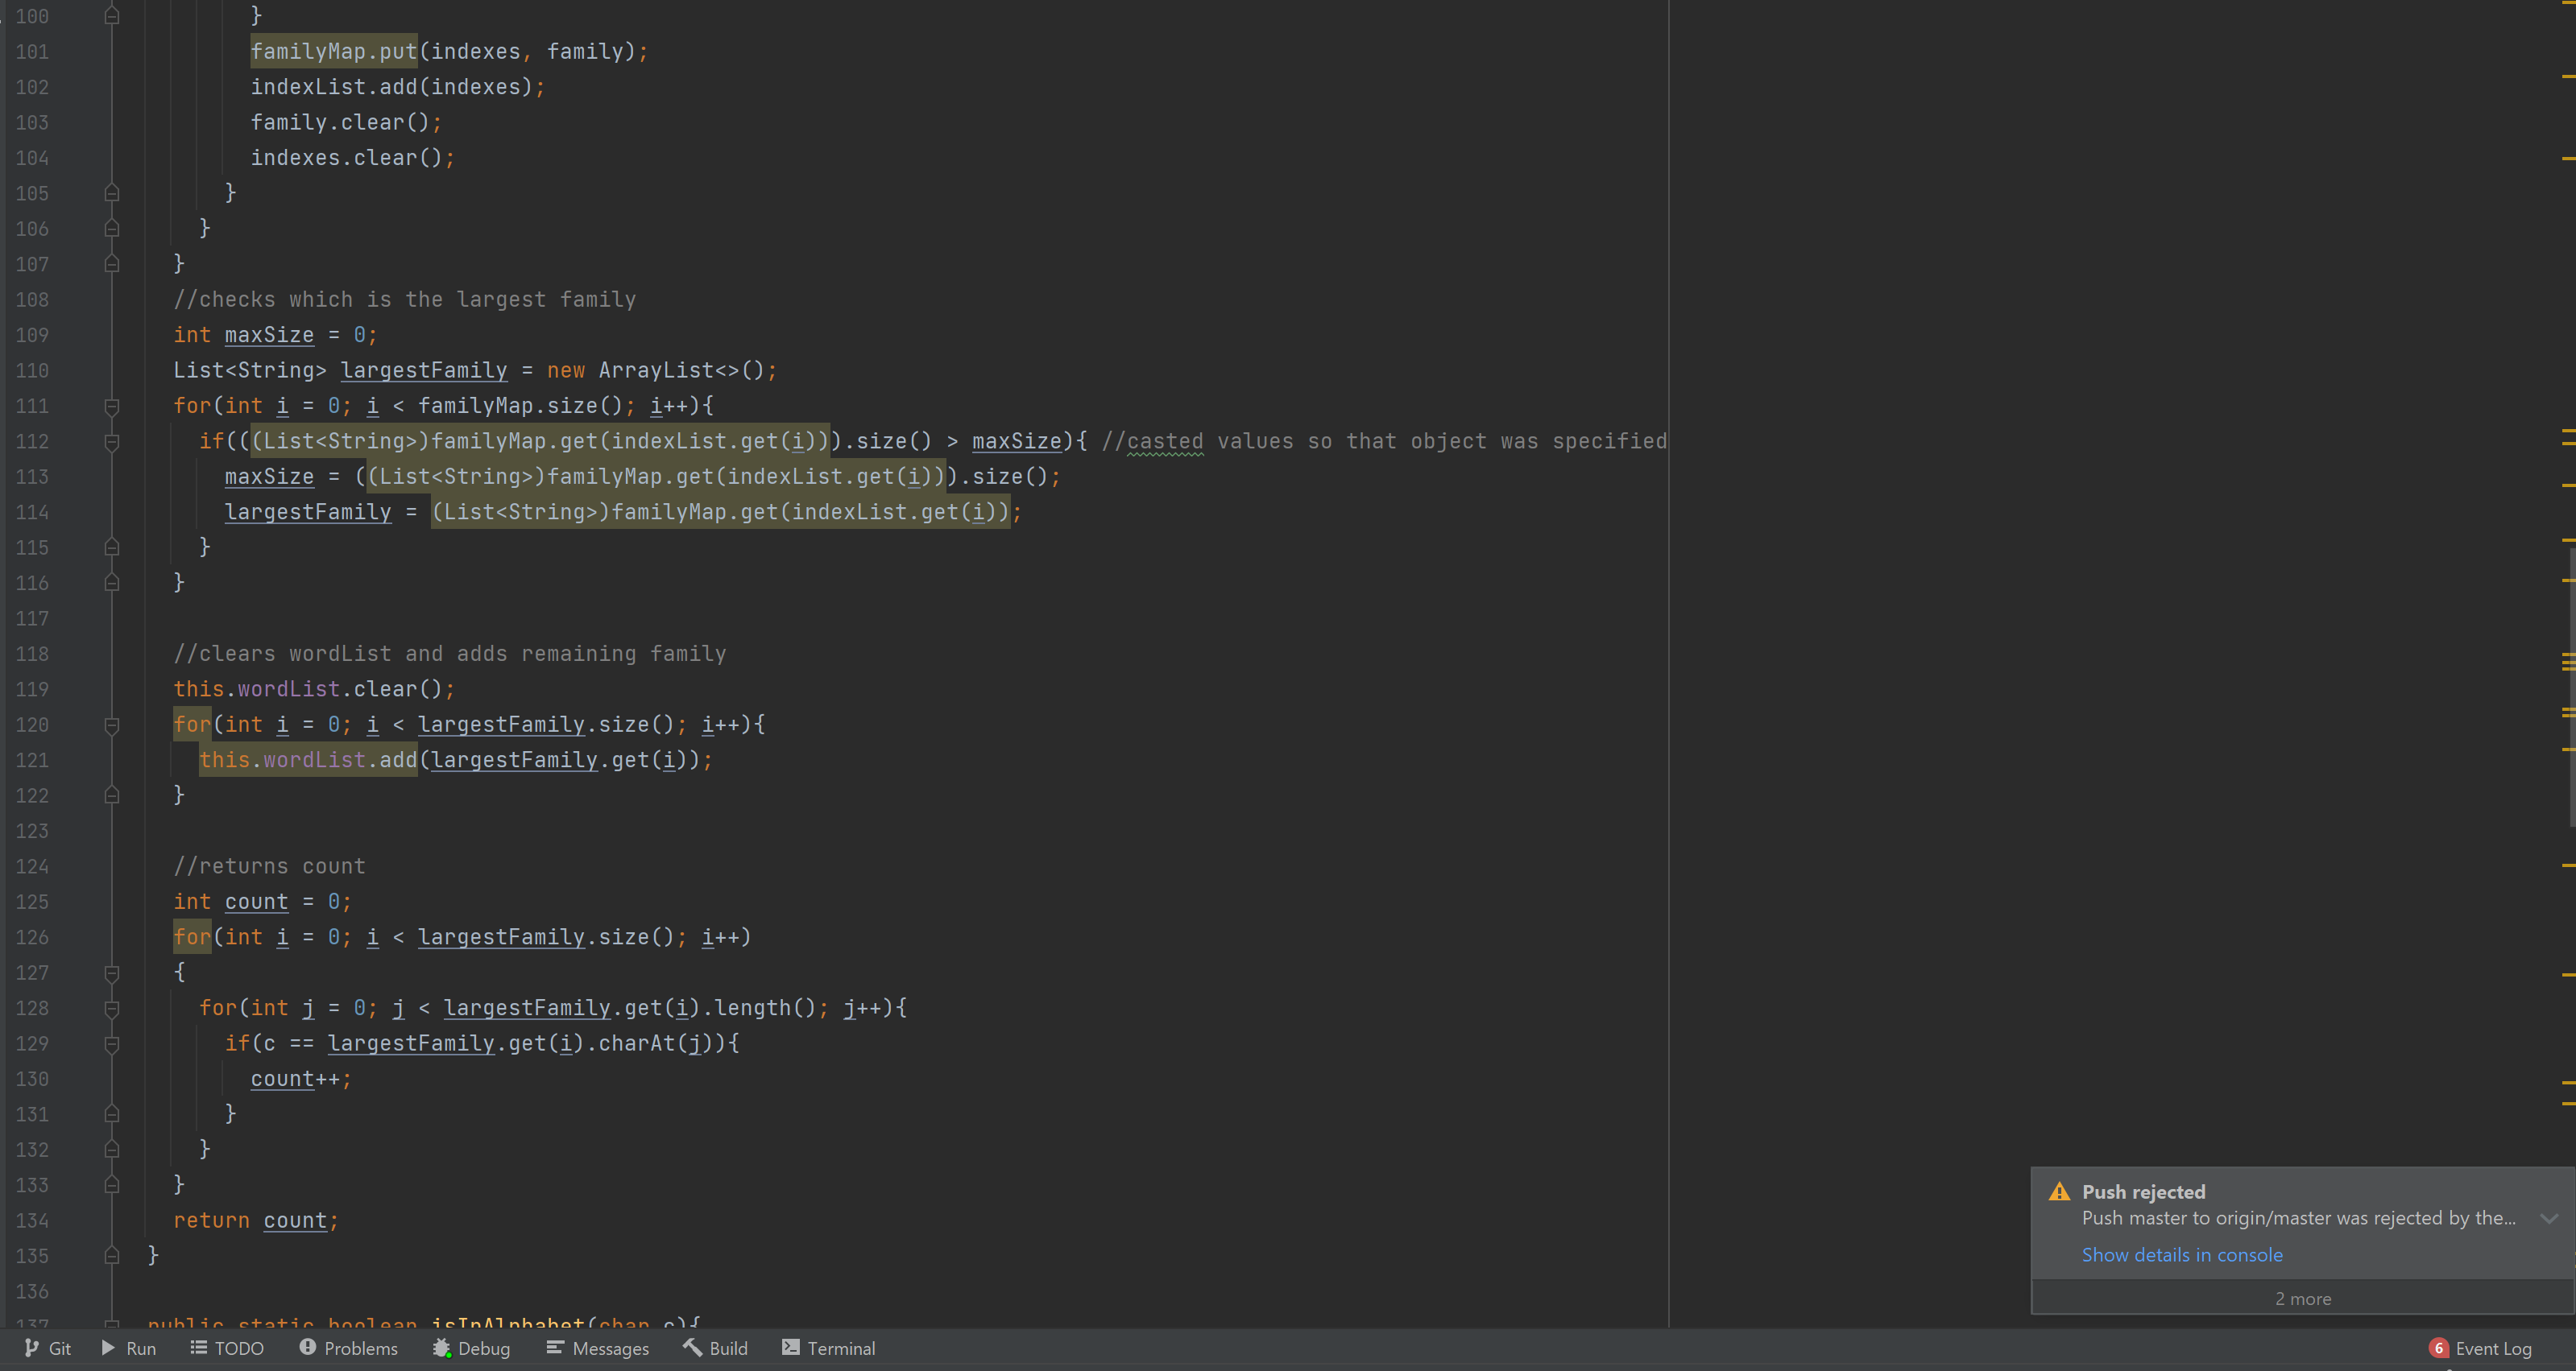Screen dimensions: 2576x1371
Task: Click Show details in console link
Action: pos(2182,1254)
